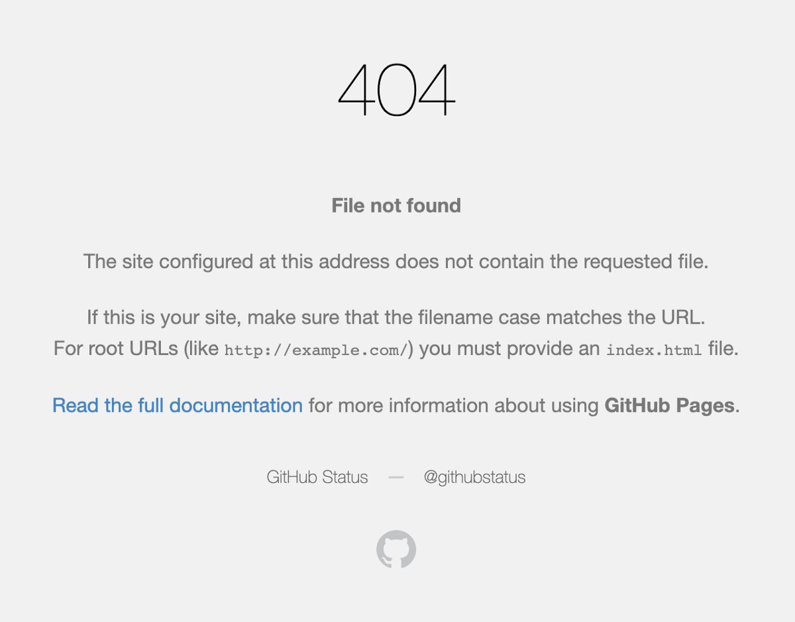Screen dimensions: 795x622
Task: Click the index.html code snippet
Action: pyautogui.click(x=654, y=350)
